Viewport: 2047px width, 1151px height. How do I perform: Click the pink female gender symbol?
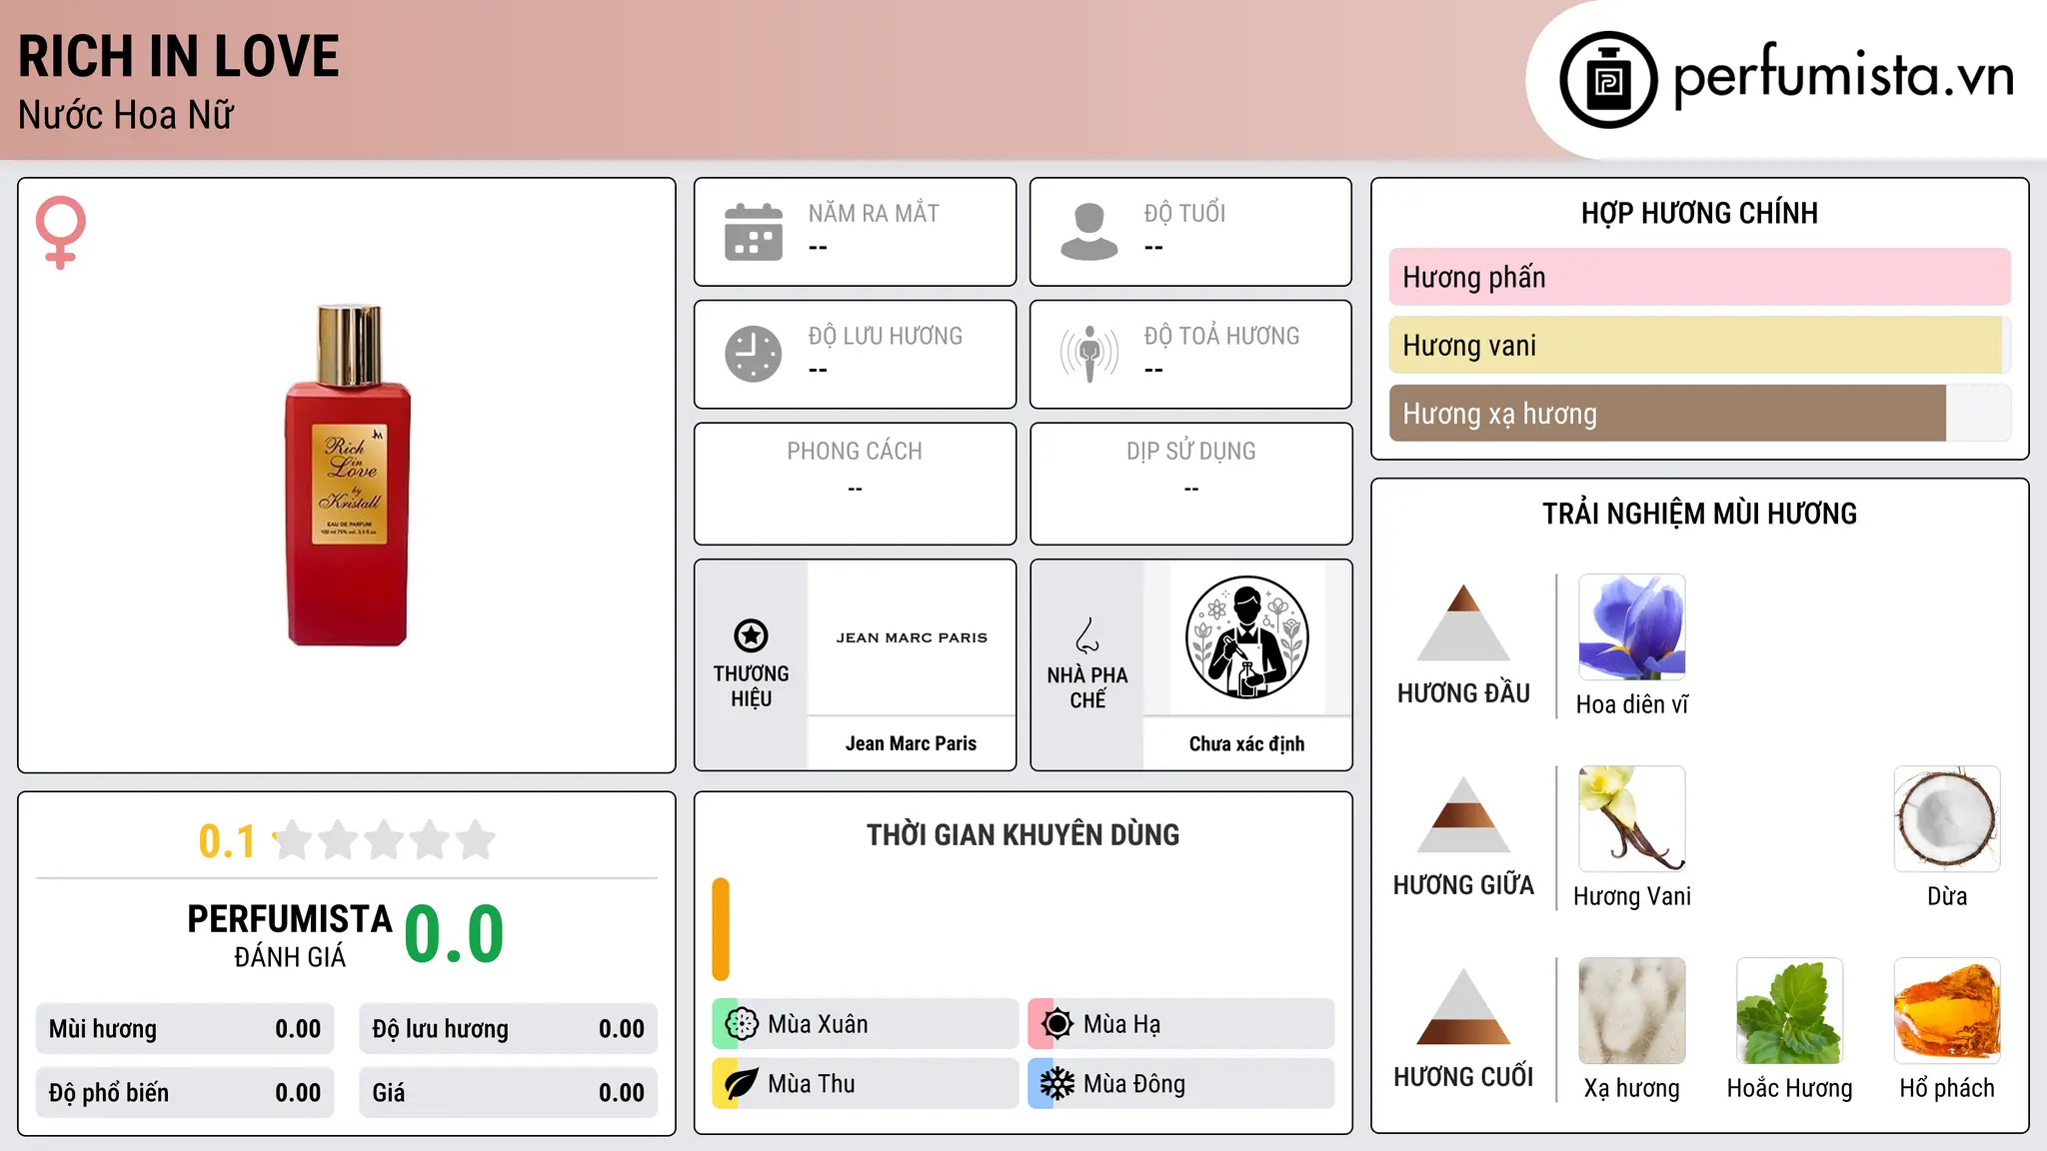pyautogui.click(x=61, y=232)
